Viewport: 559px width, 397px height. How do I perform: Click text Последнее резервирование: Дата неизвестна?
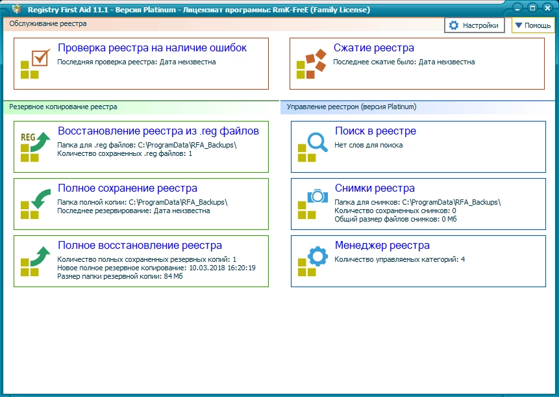point(134,211)
